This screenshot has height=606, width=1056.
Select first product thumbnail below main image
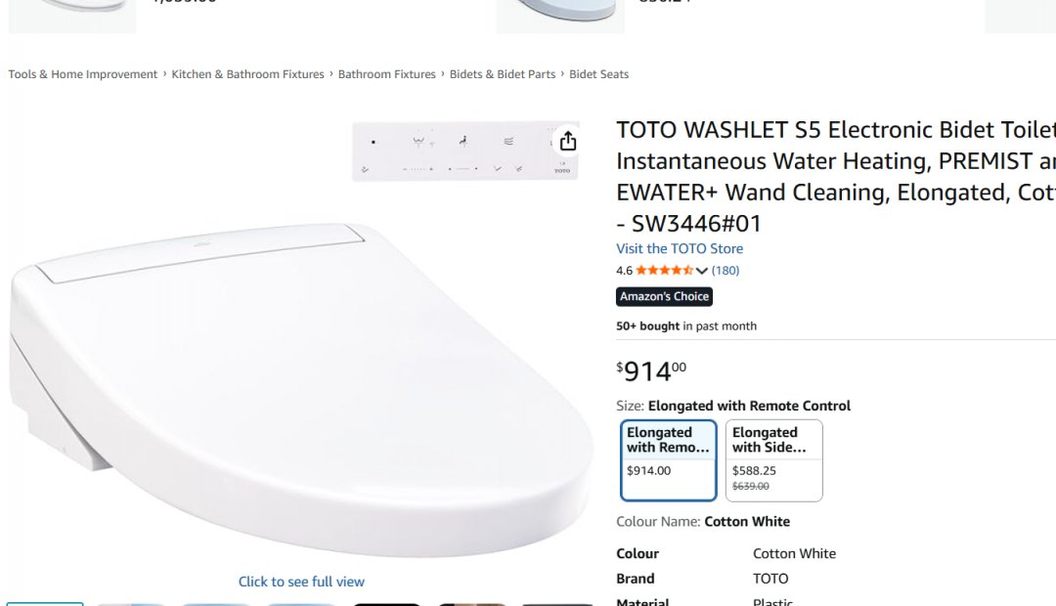tap(44, 604)
